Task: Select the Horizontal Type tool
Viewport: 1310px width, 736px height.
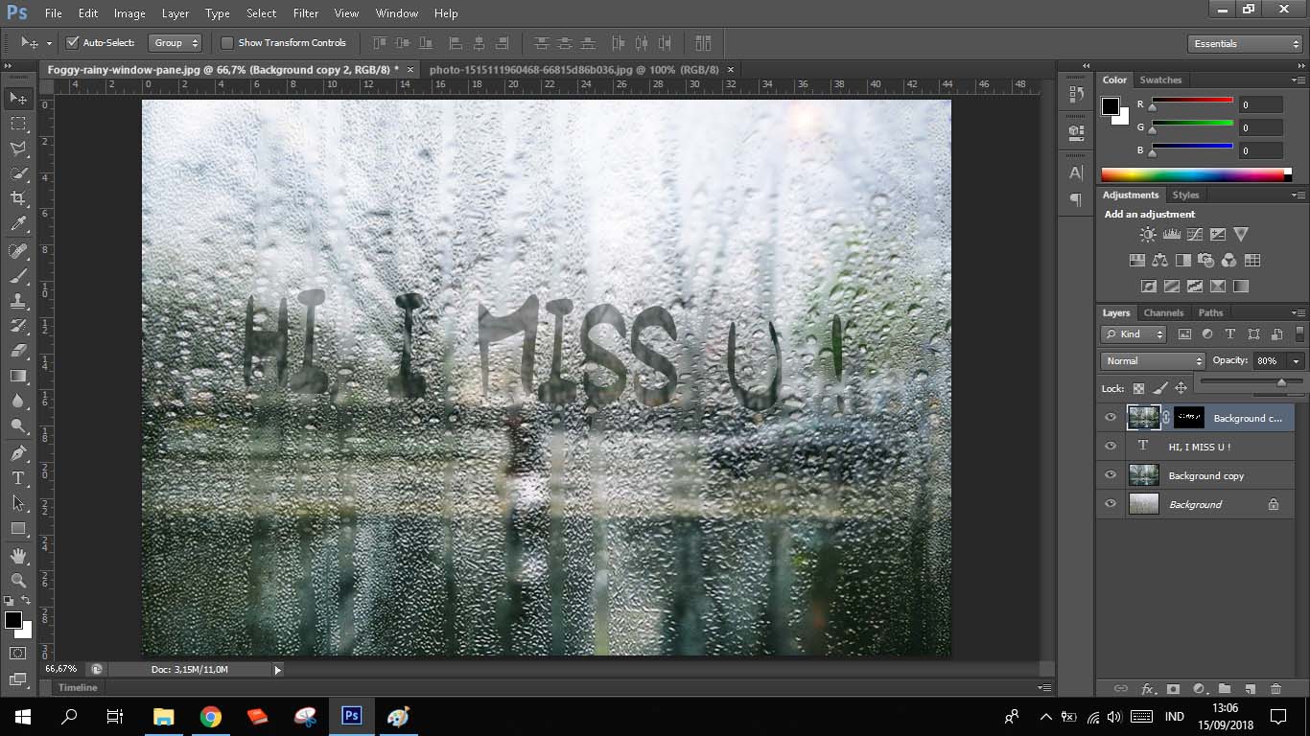Action: click(18, 478)
